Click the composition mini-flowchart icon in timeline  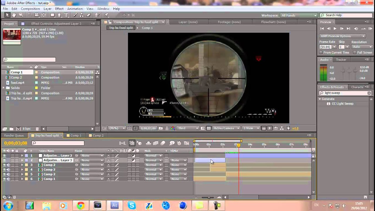(122, 143)
